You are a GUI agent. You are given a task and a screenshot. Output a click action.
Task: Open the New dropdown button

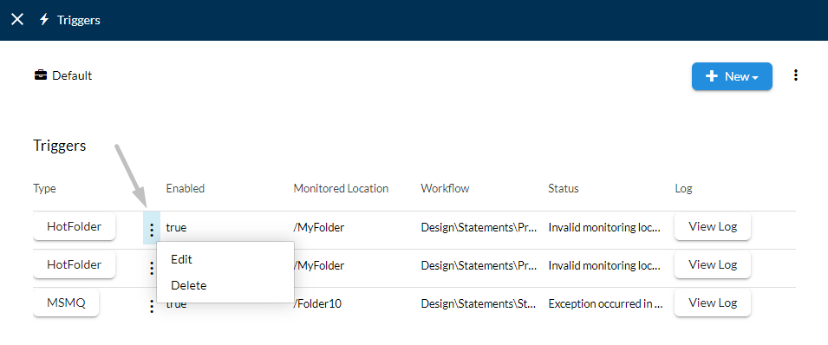732,76
